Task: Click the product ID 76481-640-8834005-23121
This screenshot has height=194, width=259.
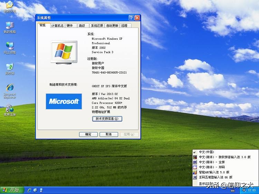Action: (x=109, y=72)
